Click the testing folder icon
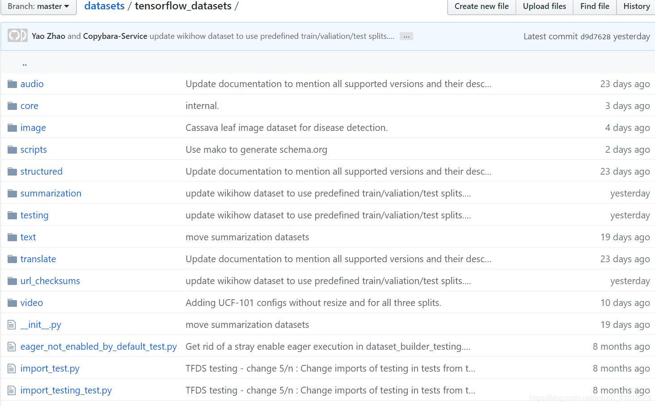This screenshot has width=655, height=406. (12, 215)
